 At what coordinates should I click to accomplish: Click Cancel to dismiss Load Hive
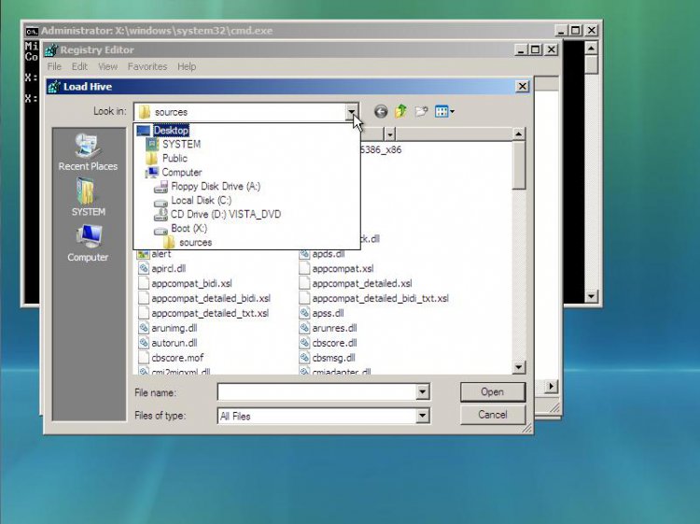[x=492, y=415]
